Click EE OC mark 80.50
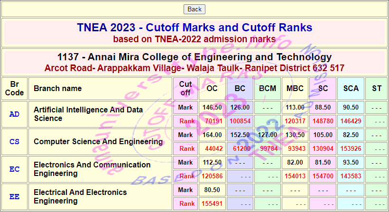Viewport: 389px width, 212px height. (212, 190)
